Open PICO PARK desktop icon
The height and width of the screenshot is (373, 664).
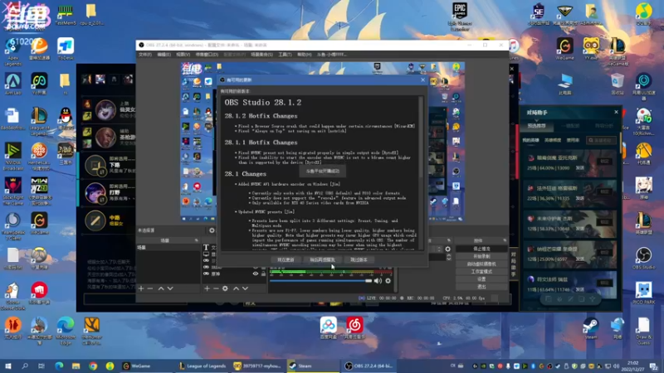click(x=644, y=293)
